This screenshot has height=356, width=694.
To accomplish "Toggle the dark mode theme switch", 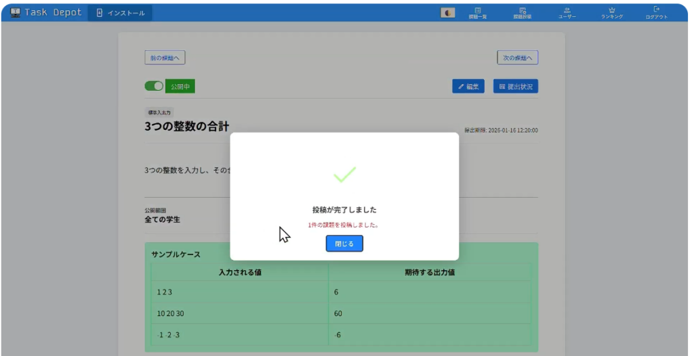I will (447, 13).
